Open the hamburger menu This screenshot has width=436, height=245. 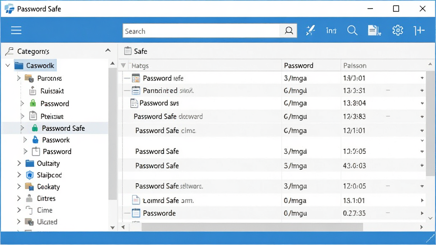click(16, 30)
